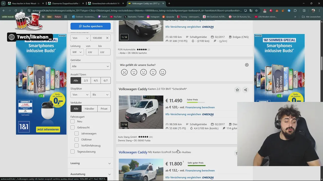
Task: Open the kW unit dropdown under Leistung
Action: (77, 52)
